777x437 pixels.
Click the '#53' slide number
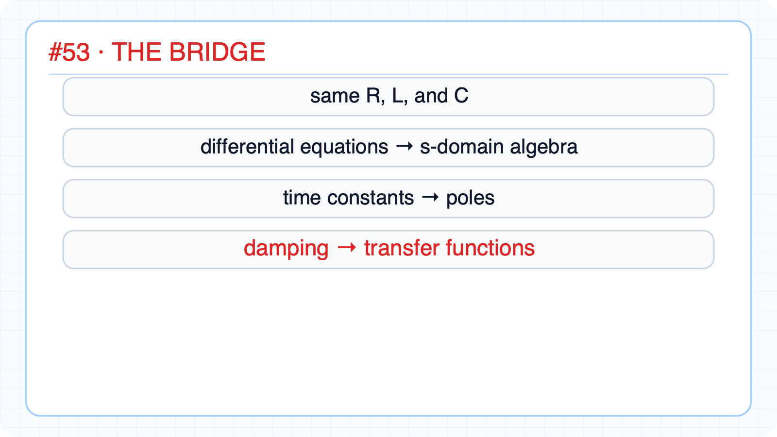tap(69, 52)
